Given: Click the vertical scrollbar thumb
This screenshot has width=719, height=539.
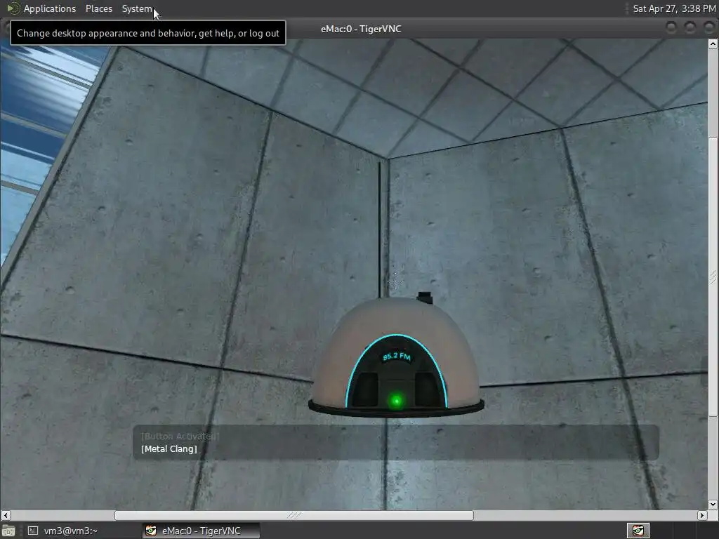Looking at the screenshot, I should (713, 277).
